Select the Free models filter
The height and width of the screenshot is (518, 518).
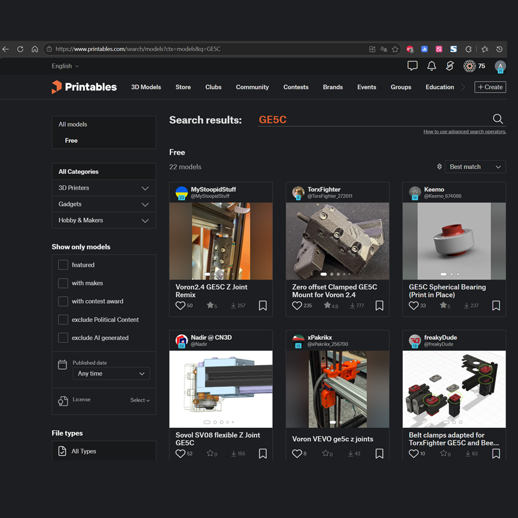tap(71, 141)
